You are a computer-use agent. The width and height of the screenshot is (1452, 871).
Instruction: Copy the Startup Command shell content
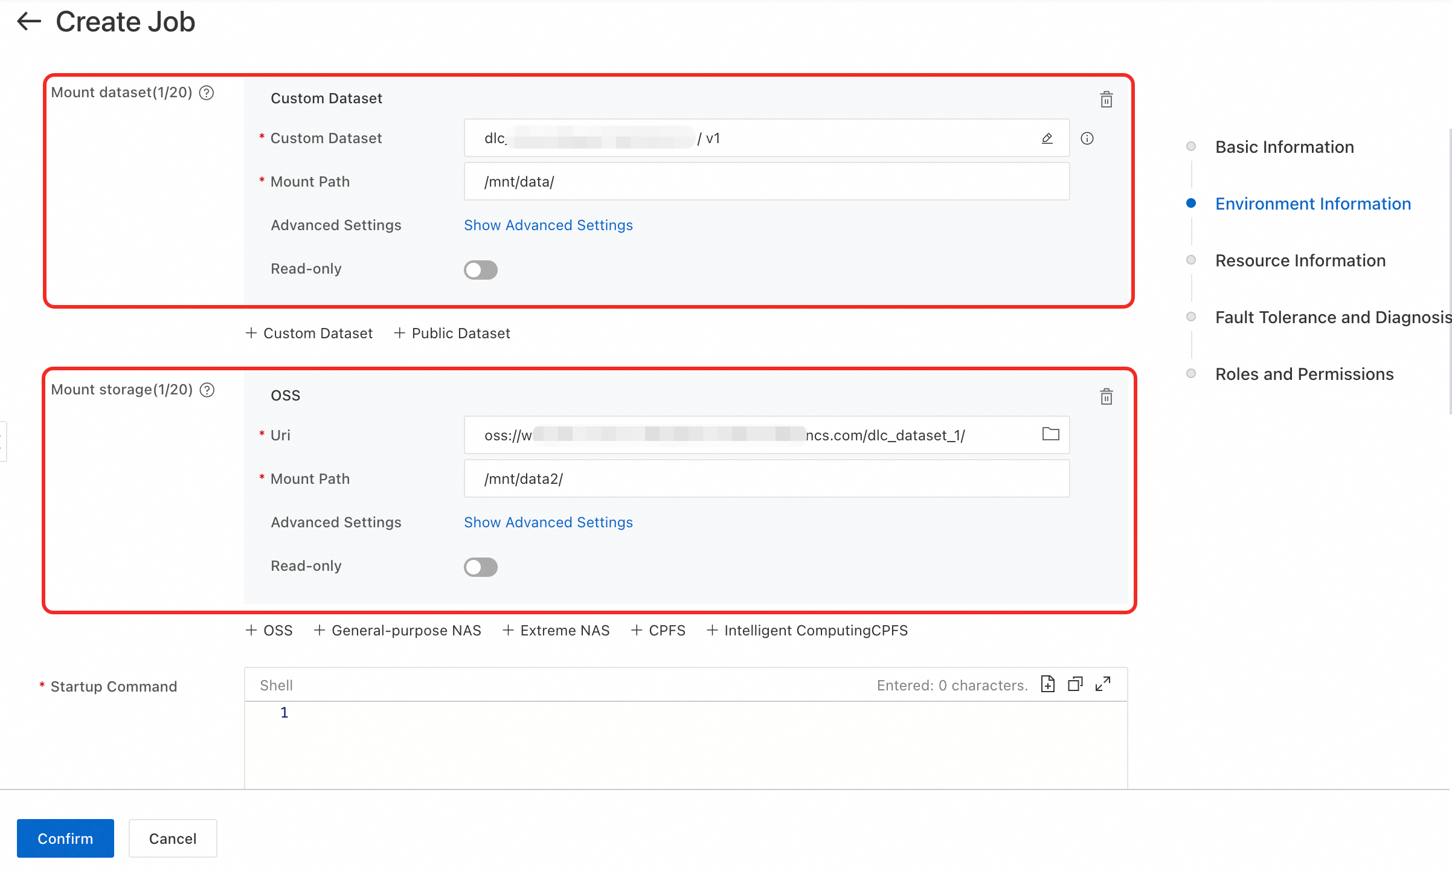[x=1075, y=684]
